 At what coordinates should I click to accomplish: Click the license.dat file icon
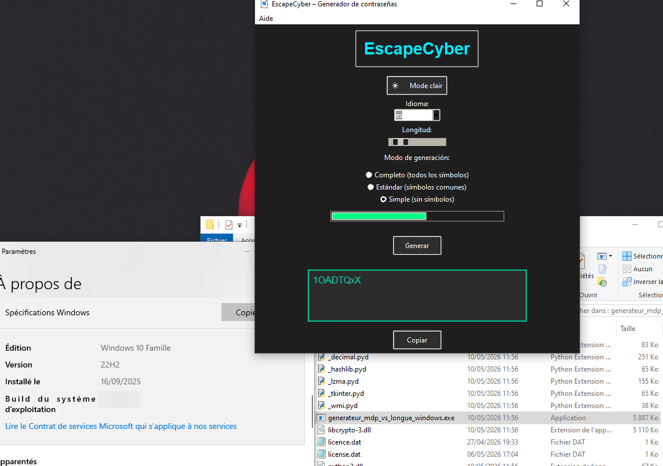coord(322,454)
